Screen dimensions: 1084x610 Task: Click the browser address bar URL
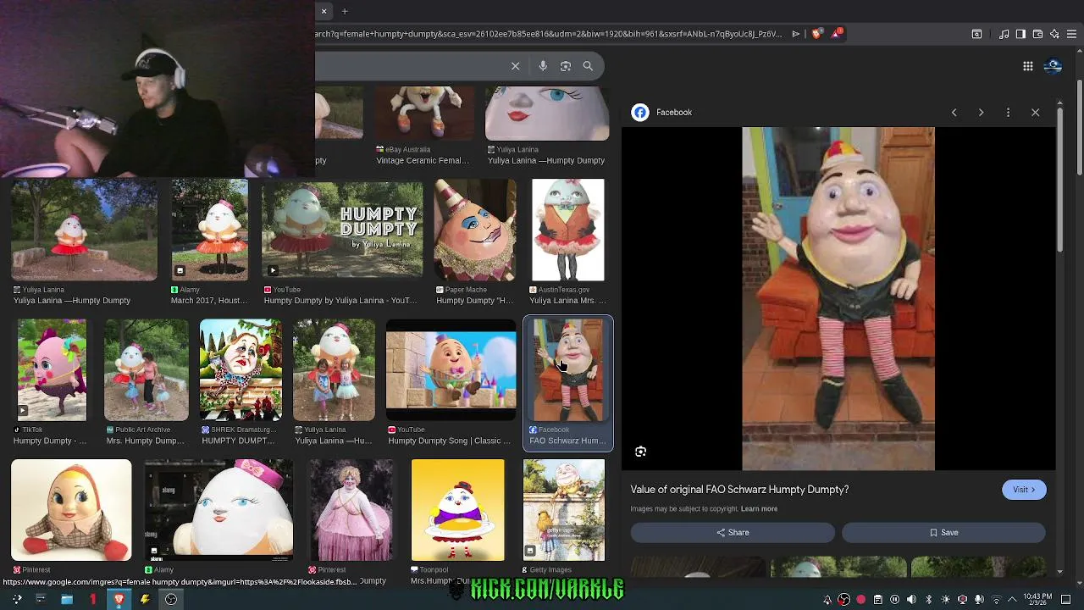(549, 34)
